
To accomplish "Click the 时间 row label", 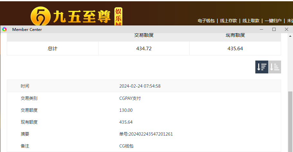I will [25, 86].
